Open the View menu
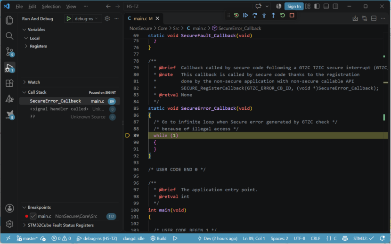 (x=71, y=7)
